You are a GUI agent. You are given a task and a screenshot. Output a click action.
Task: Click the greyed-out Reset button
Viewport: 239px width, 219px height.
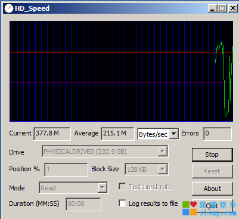pos(212,171)
